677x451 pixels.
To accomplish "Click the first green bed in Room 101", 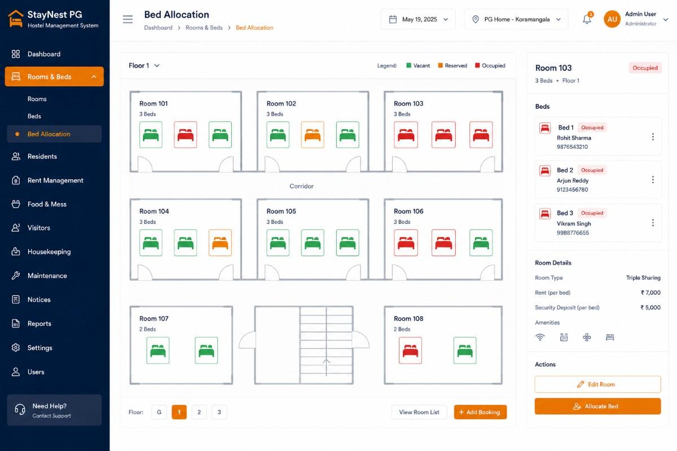I will (151, 135).
